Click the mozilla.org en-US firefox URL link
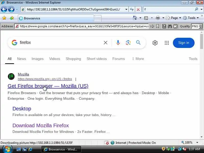 pyautogui.click(x=45, y=79)
